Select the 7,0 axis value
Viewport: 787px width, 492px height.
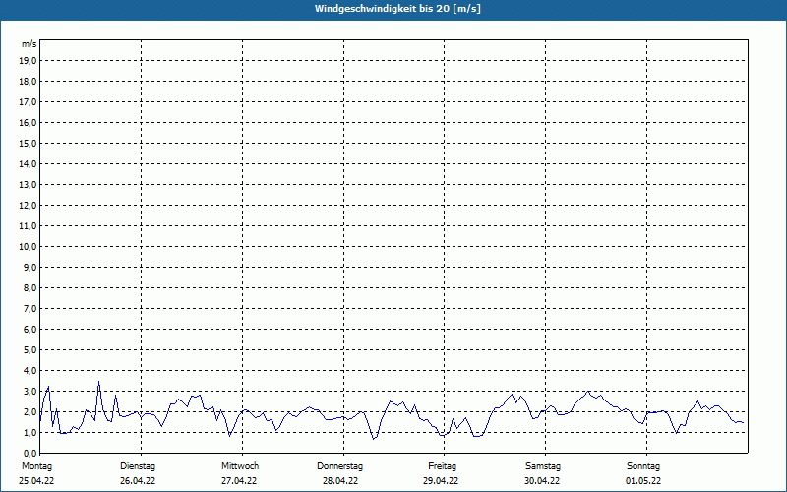30,308
